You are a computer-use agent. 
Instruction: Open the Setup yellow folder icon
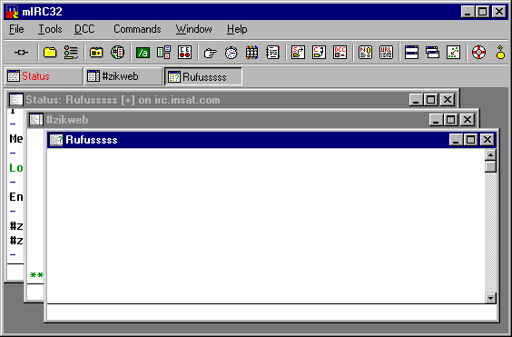pyautogui.click(x=50, y=53)
